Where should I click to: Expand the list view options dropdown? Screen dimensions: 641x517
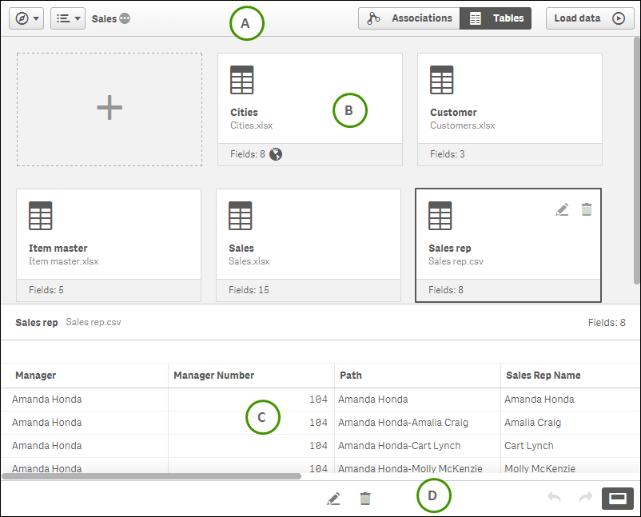coord(68,18)
